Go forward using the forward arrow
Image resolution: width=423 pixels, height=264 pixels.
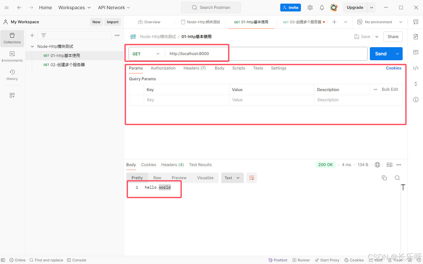(31, 8)
